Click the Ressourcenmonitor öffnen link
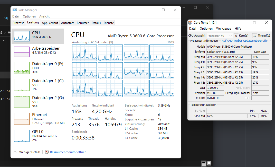 [68, 152]
